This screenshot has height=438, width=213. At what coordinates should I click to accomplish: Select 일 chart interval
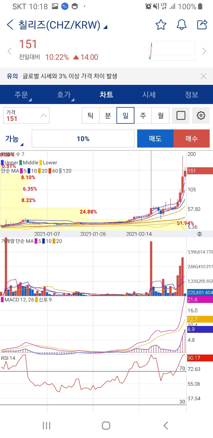click(x=125, y=115)
